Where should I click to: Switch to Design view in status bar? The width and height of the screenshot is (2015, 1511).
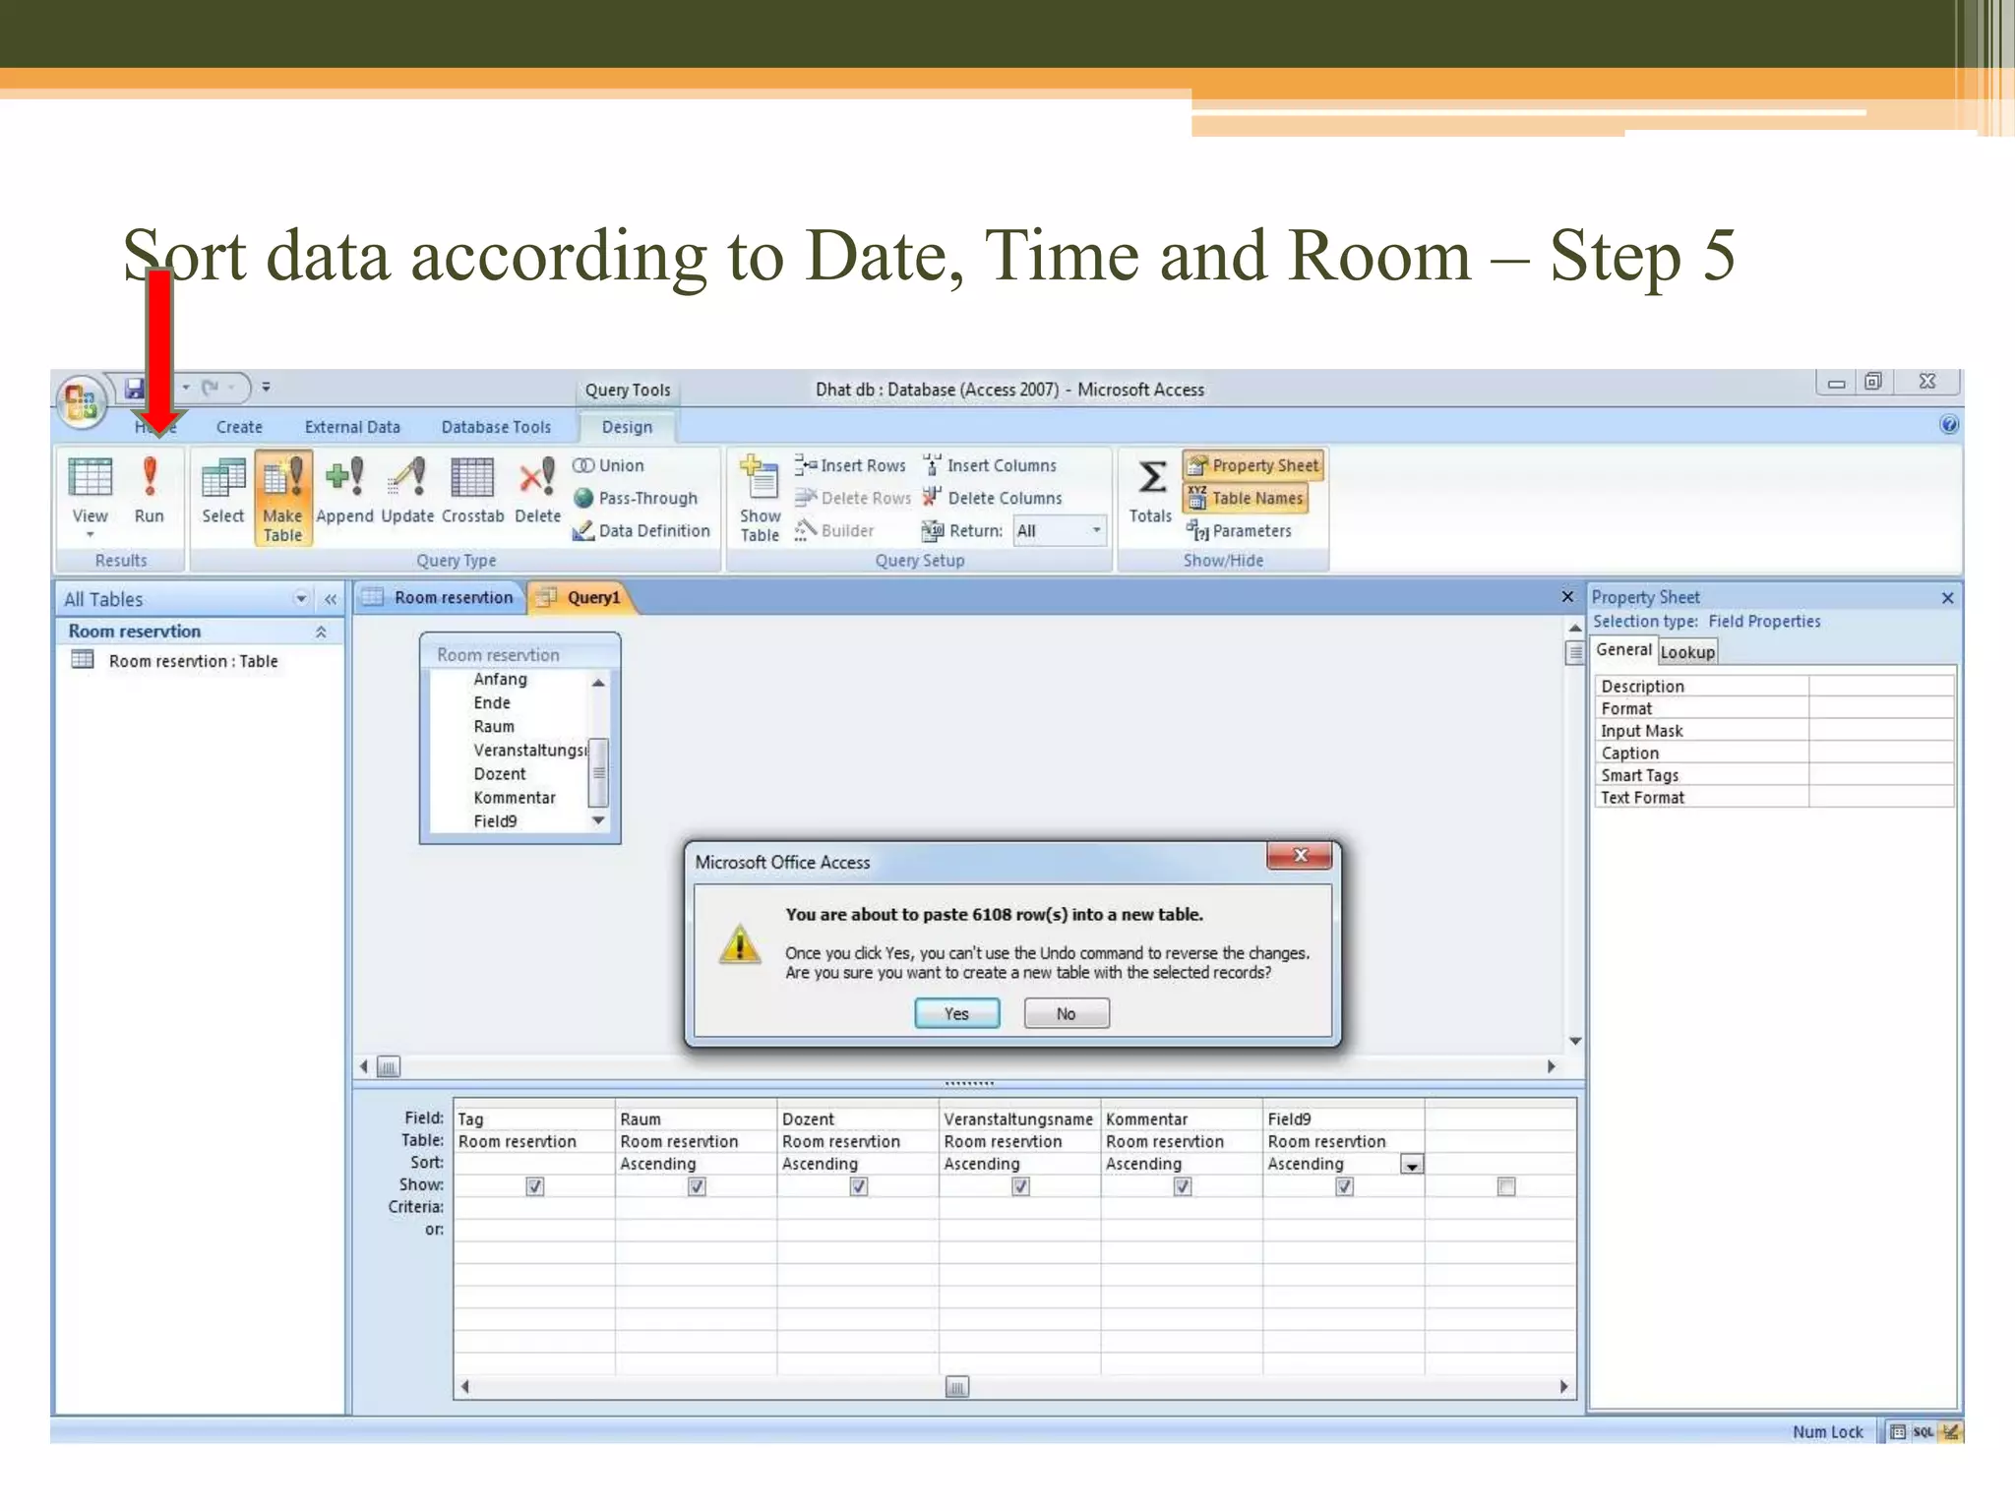(x=1950, y=1432)
